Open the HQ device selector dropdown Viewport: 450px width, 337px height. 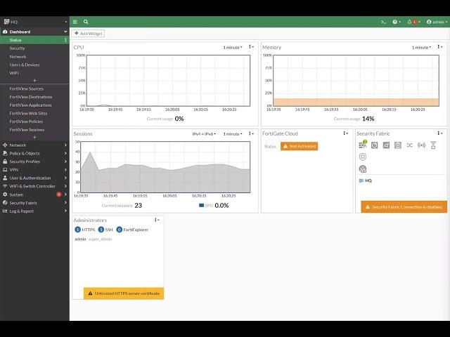(x=34, y=22)
